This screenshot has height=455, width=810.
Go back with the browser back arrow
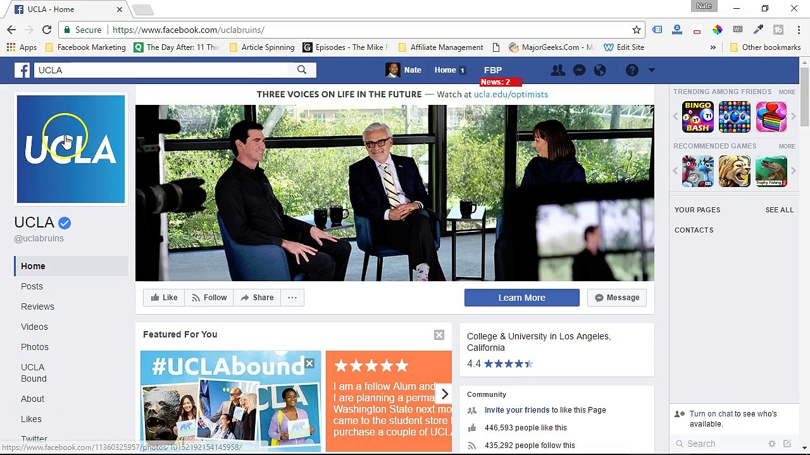[11, 30]
